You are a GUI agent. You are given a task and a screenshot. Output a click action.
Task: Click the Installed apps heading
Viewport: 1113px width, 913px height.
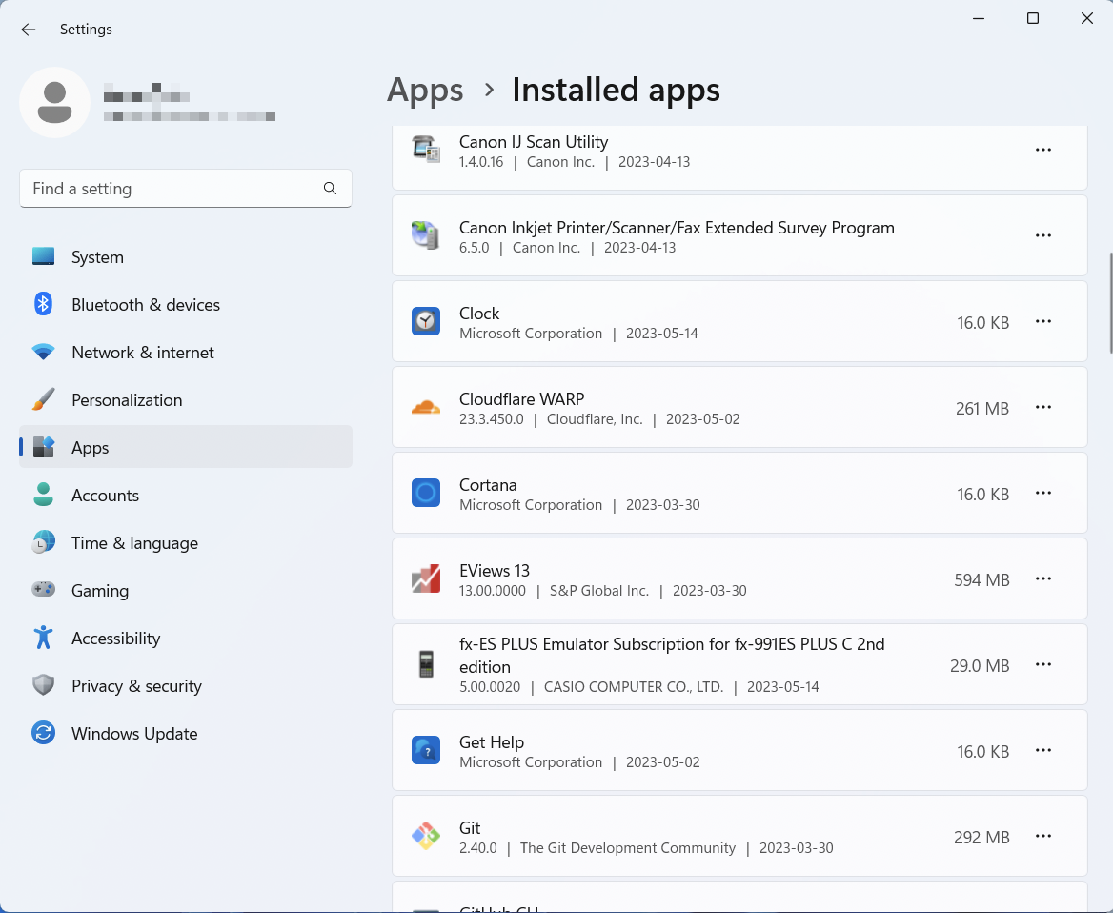click(x=617, y=91)
